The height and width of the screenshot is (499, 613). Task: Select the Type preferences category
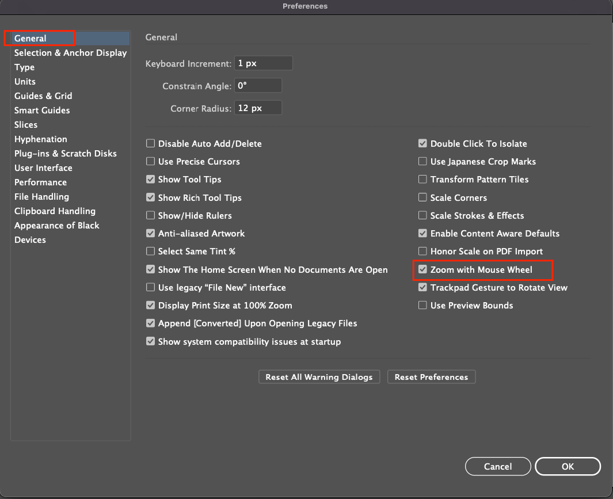click(x=24, y=67)
